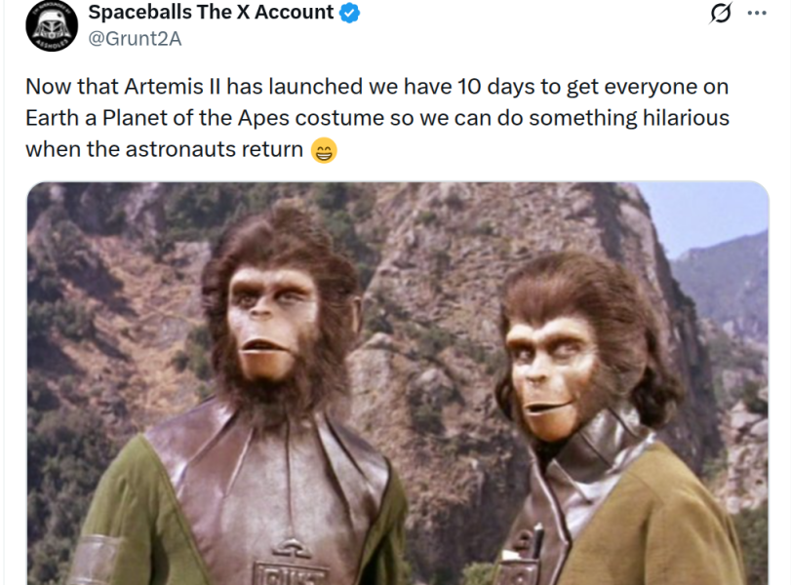
Task: Open the three-dot more options menu
Action: click(x=757, y=14)
